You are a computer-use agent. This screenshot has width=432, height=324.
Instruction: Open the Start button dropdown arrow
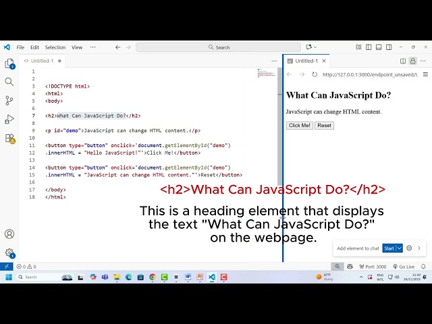(399, 248)
